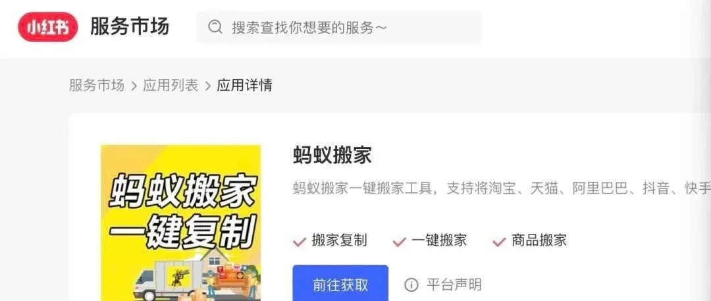Open the 服务市场 breadcrumb link
The height and width of the screenshot is (301, 711).
(x=97, y=86)
